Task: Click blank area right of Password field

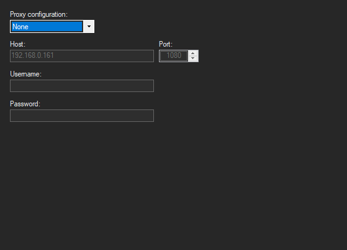Action: tap(243, 116)
